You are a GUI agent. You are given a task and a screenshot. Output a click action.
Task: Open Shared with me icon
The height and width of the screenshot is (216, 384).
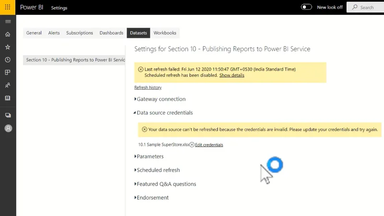pos(8,85)
